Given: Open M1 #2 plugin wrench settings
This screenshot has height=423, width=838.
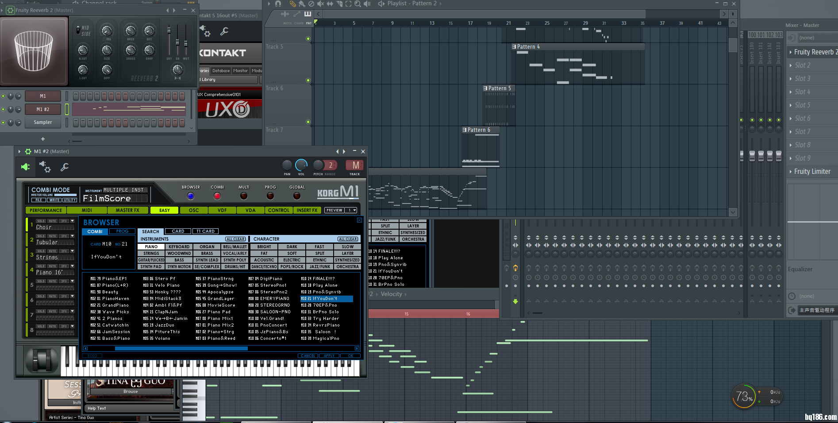Looking at the screenshot, I should point(65,167).
